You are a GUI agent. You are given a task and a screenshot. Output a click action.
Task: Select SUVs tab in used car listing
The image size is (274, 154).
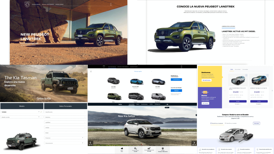point(231,70)
